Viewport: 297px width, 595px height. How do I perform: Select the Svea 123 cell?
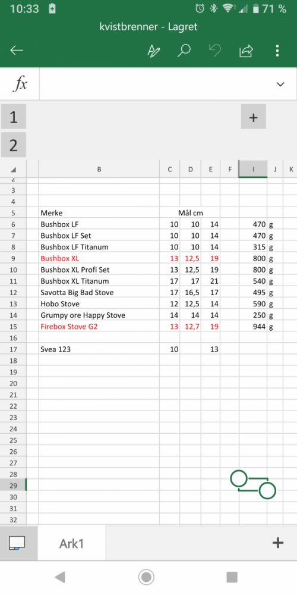click(99, 349)
